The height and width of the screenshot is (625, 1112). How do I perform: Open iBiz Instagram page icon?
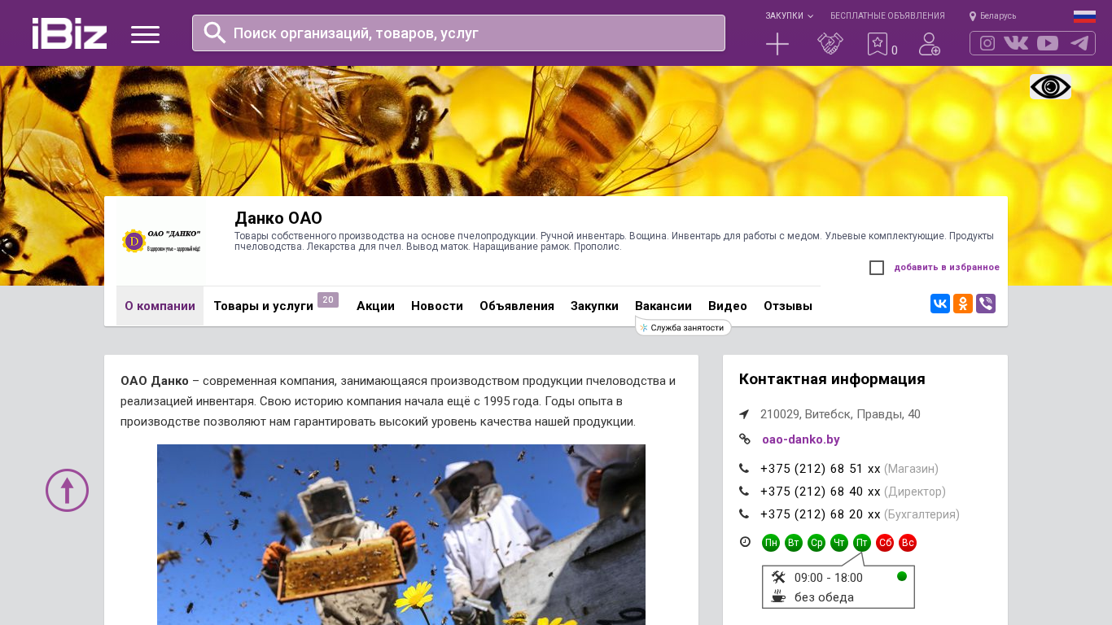[987, 43]
